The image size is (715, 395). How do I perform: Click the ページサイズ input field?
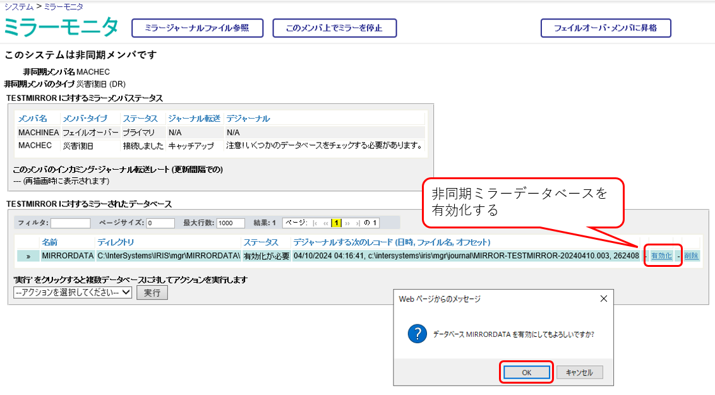coord(160,223)
